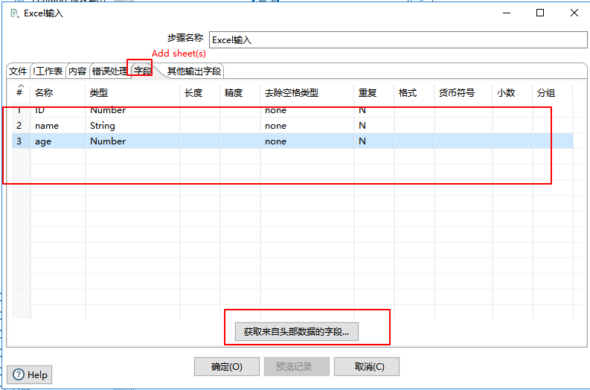
Task: Cancel with 取消(C) button
Action: coord(367,367)
